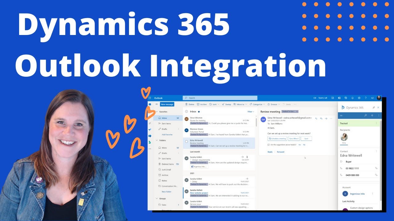
Task: Open the settings gear icon
Action: [359, 98]
